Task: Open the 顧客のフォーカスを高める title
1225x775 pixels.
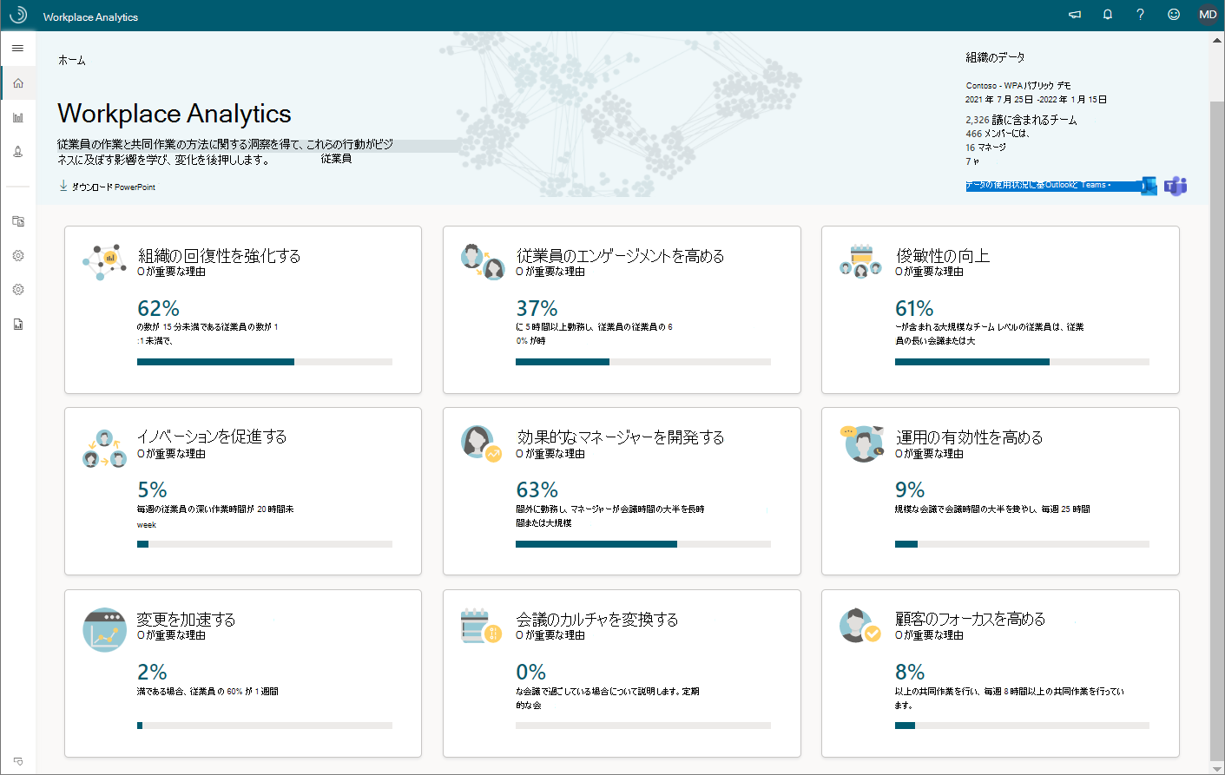Action: point(970,619)
